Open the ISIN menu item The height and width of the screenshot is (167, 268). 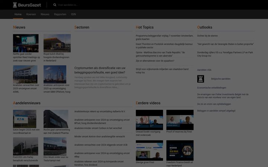pyautogui.click(x=73, y=14)
